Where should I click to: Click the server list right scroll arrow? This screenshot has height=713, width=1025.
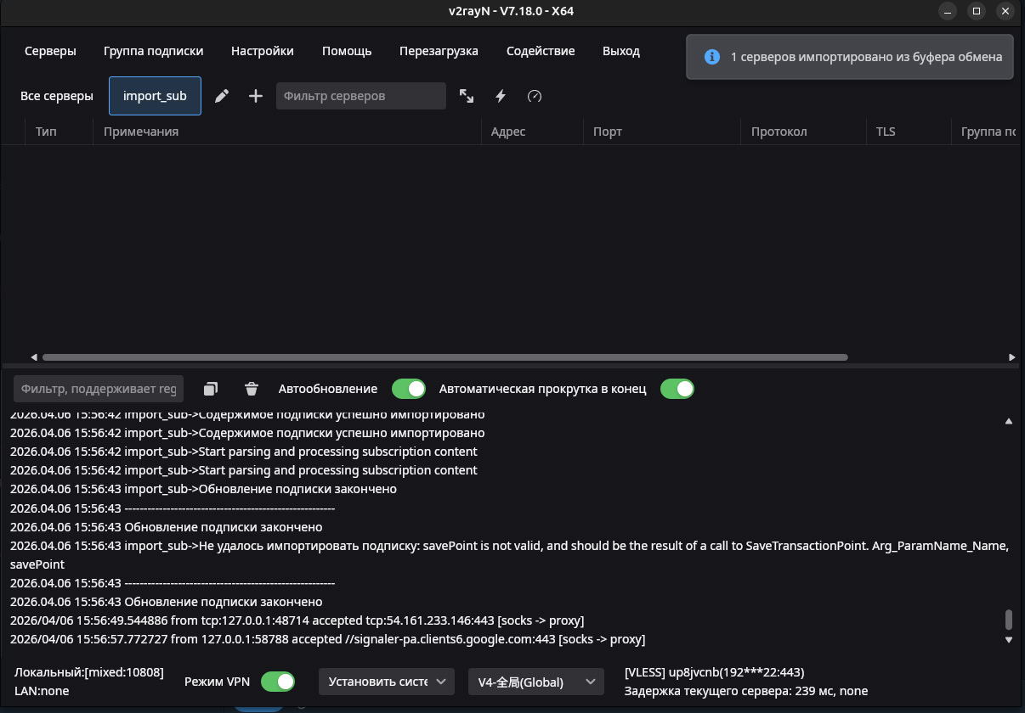pyautogui.click(x=1012, y=357)
